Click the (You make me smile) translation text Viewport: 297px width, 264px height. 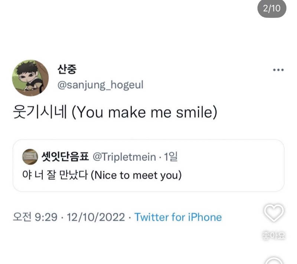144,112
